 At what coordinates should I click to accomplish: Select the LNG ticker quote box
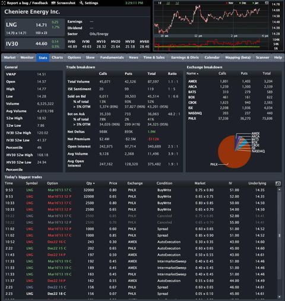(x=34, y=28)
